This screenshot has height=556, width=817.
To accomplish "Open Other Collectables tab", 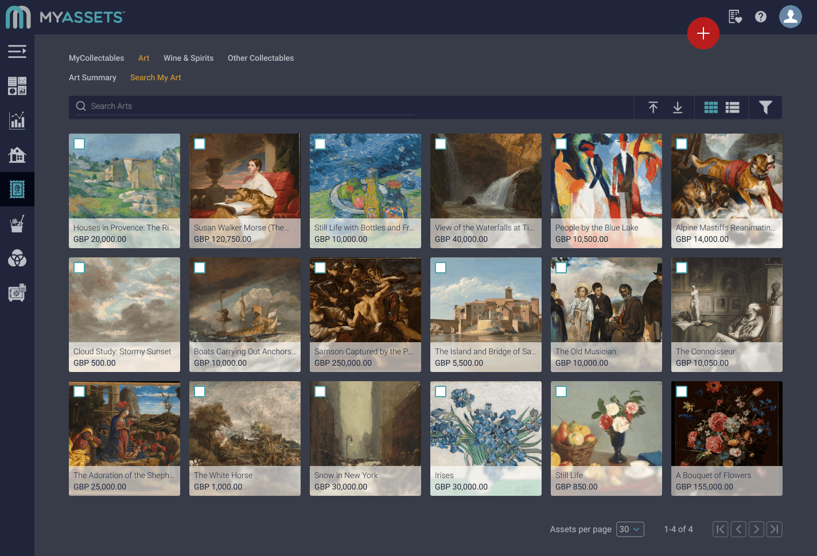I will (x=260, y=58).
